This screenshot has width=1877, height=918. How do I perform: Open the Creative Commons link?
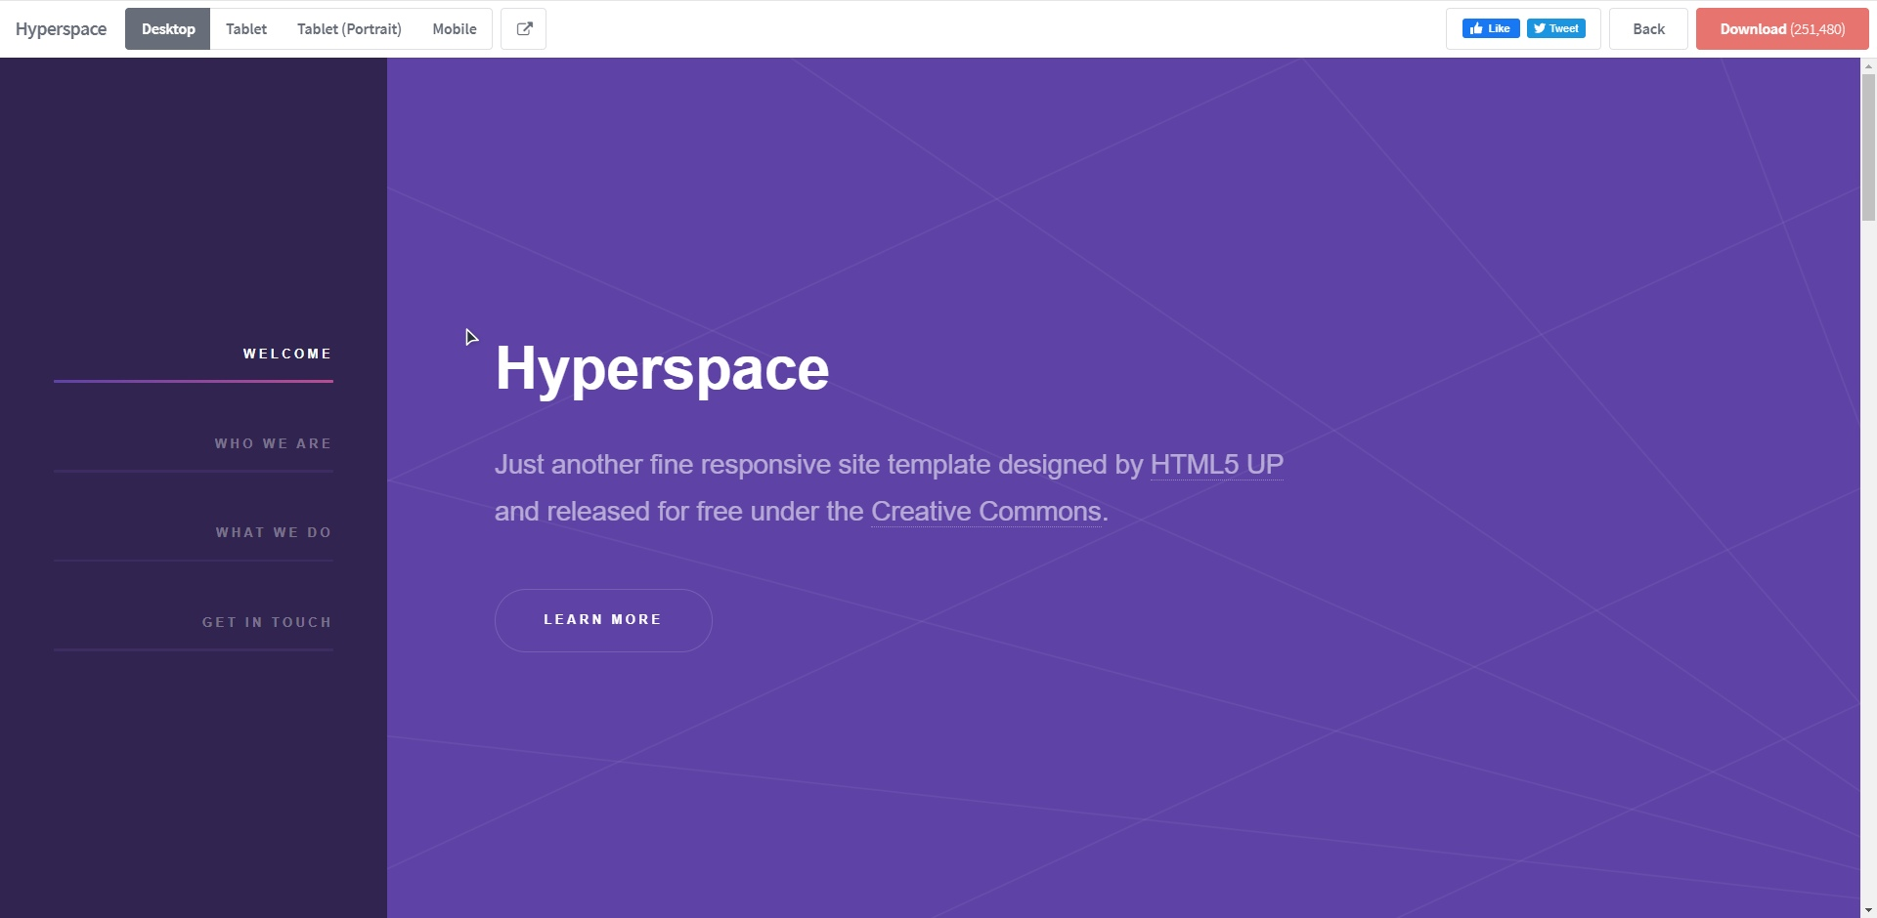pos(986,512)
